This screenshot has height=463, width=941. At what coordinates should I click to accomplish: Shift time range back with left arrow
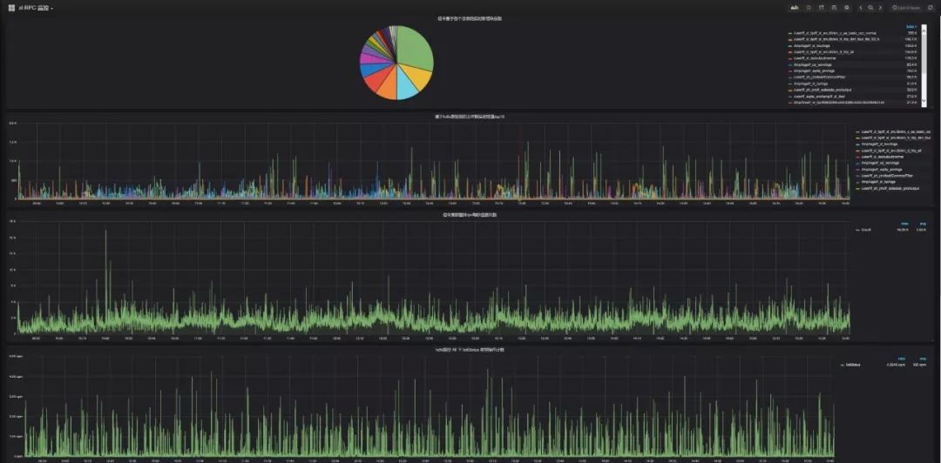pyautogui.click(x=861, y=8)
